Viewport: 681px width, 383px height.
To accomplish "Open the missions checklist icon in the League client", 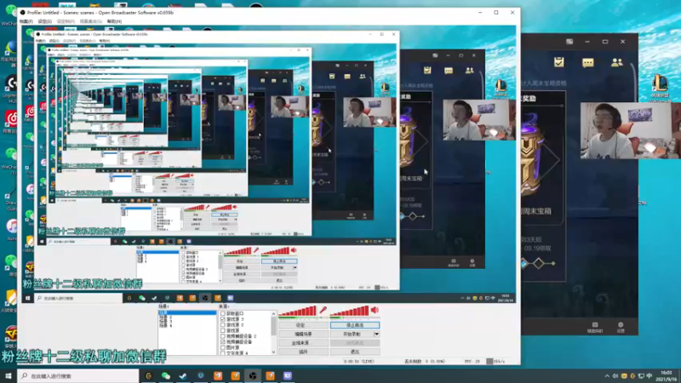I will (559, 62).
